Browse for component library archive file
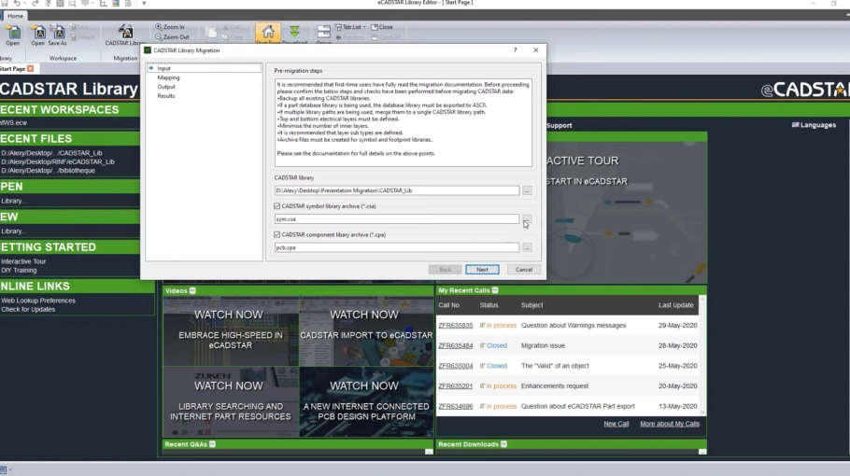850x476 pixels. tap(527, 247)
